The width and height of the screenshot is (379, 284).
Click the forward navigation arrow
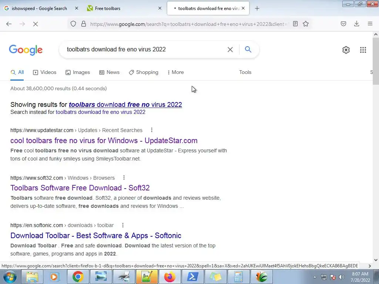22,24
